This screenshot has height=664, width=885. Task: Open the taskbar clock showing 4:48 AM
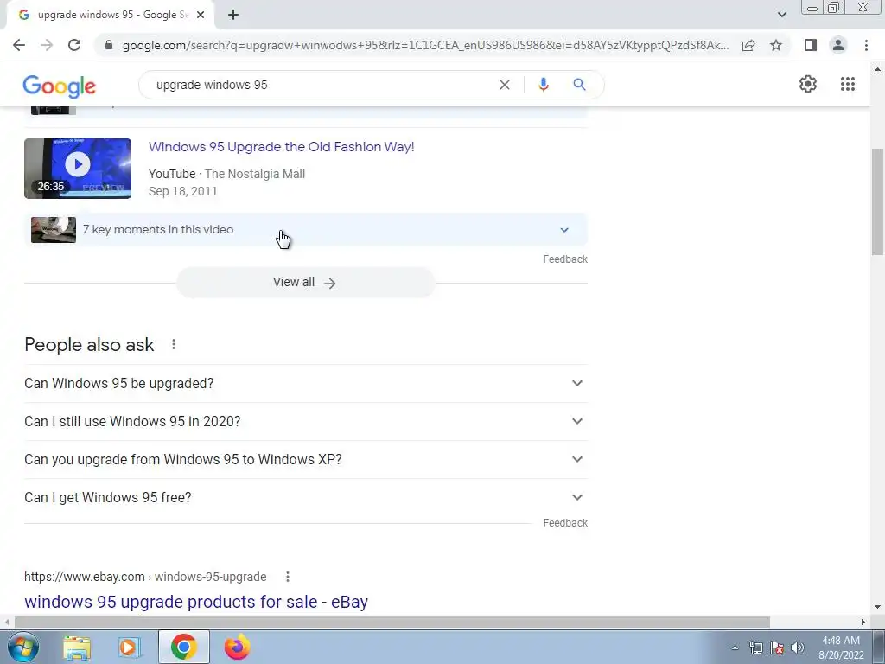841,648
